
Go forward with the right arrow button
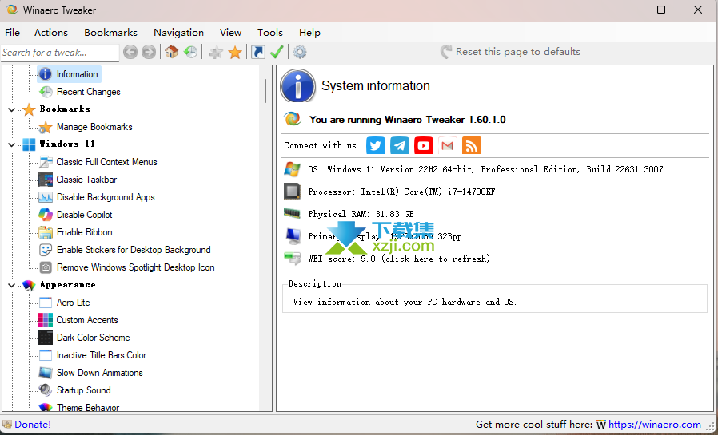[x=149, y=52]
